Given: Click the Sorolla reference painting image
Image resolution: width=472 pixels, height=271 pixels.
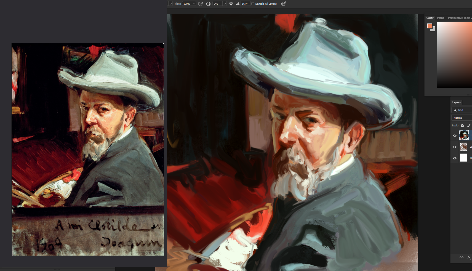Looking at the screenshot, I should pyautogui.click(x=88, y=149).
